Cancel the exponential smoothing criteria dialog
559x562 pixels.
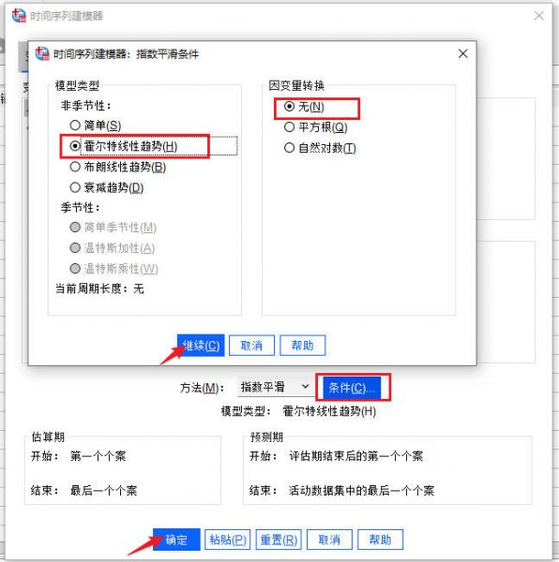coord(251,346)
